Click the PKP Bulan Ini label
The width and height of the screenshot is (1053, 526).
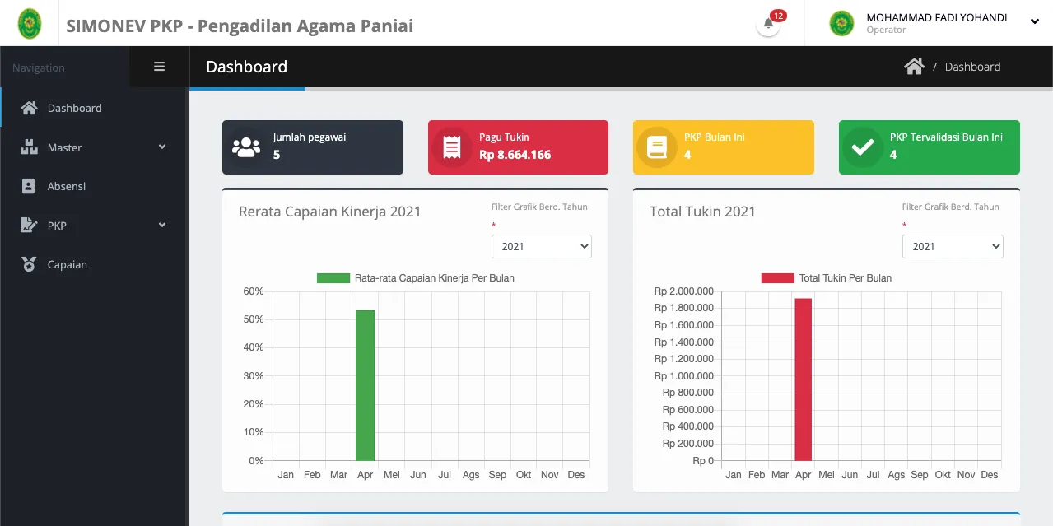715,137
